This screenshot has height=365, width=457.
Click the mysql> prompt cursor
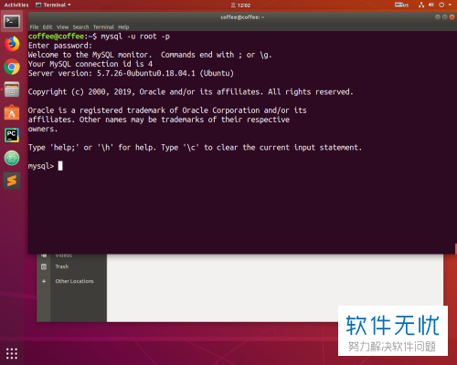[x=60, y=166]
